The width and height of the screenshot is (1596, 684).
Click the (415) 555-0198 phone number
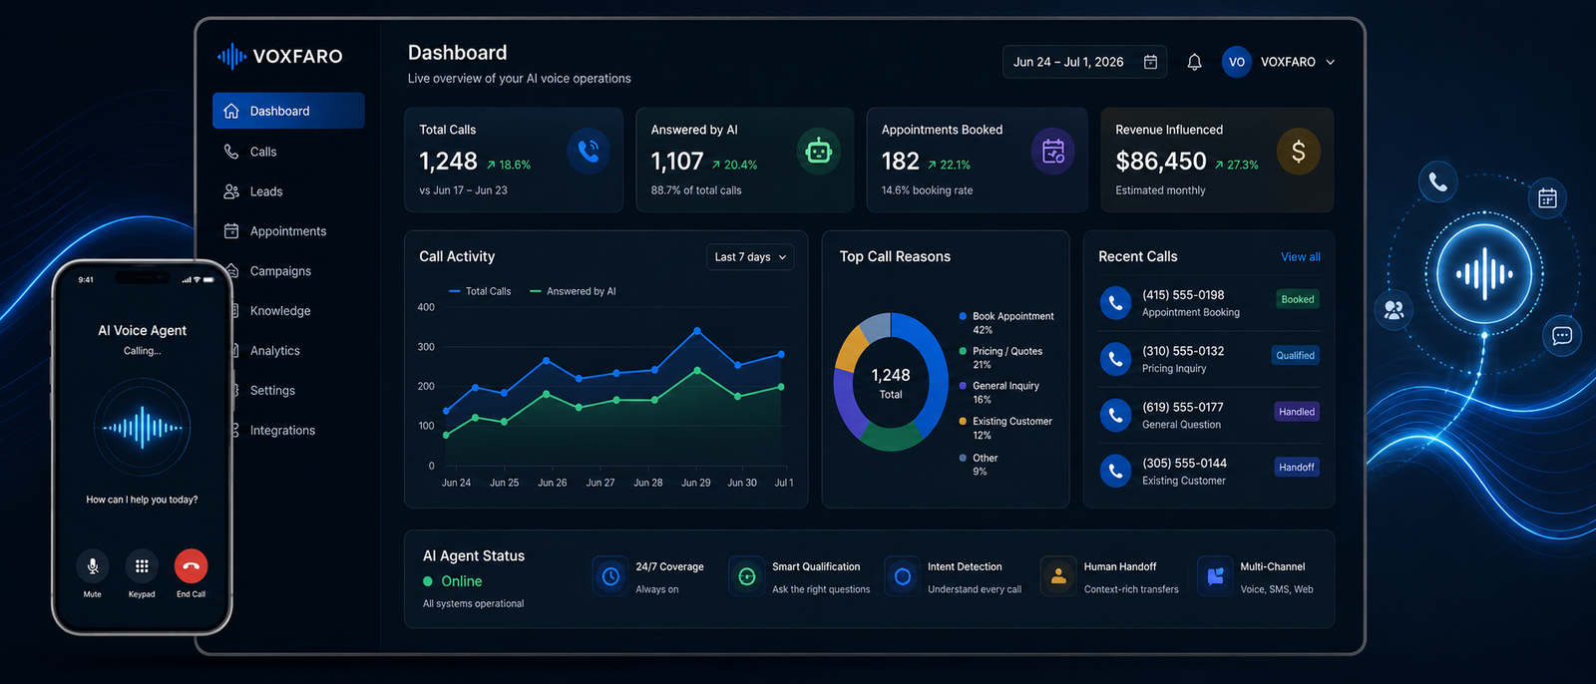[1183, 295]
